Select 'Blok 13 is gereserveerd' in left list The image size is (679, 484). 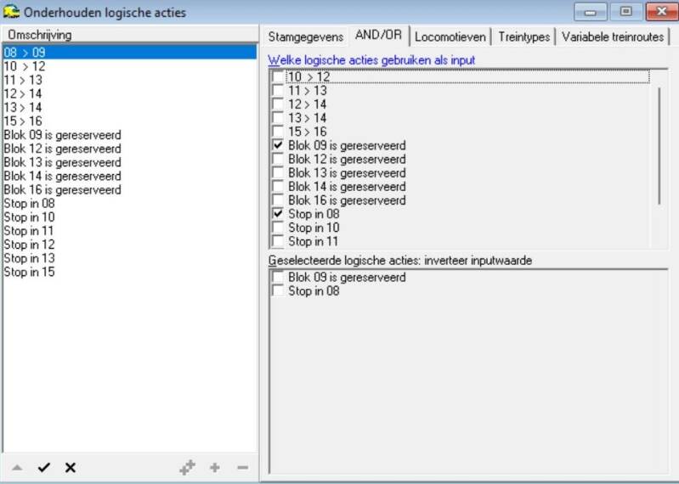click(x=129, y=162)
